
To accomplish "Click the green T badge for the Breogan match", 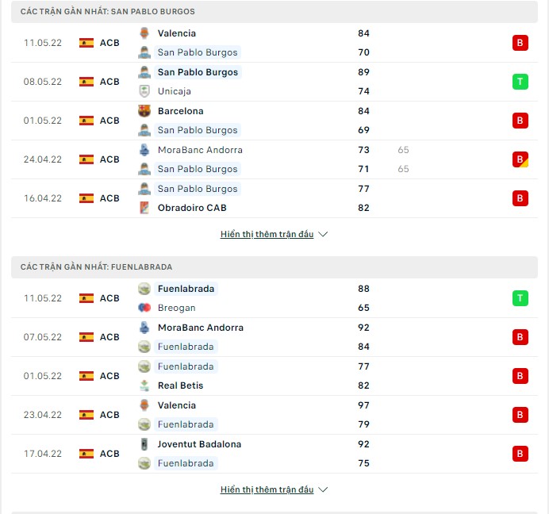I will pos(520,298).
